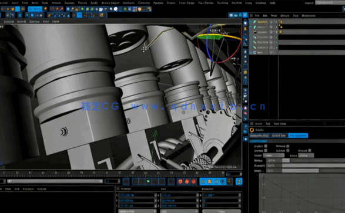Click the Radius value input field
Viewport: 345px width, 213px height.
(x=274, y=161)
